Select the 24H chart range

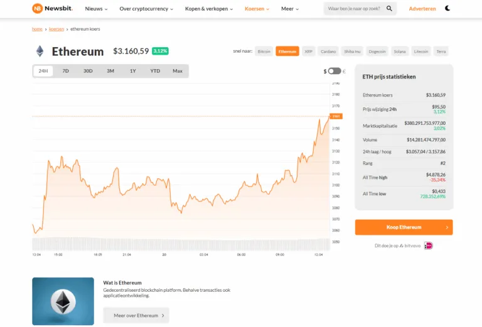[43, 71]
